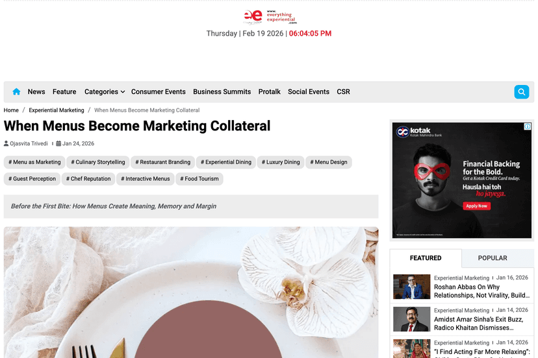Select the Chef Reputation tag
Image resolution: width=538 pixels, height=358 pixels.
tap(88, 179)
